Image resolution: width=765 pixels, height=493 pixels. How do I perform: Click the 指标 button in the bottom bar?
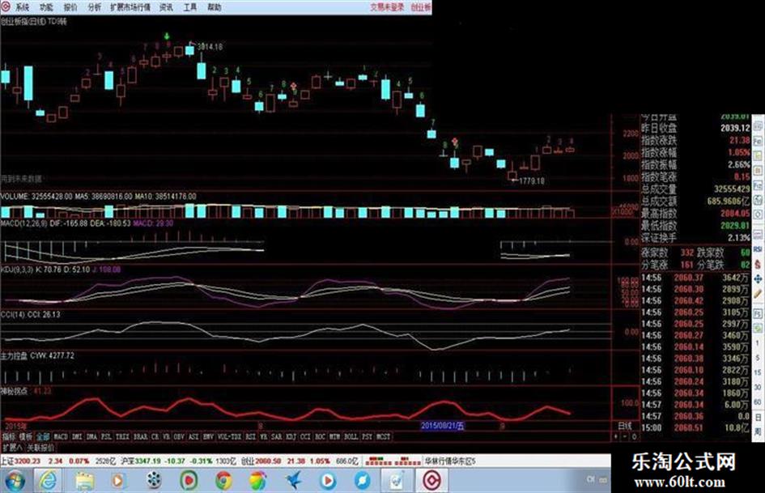coord(9,437)
